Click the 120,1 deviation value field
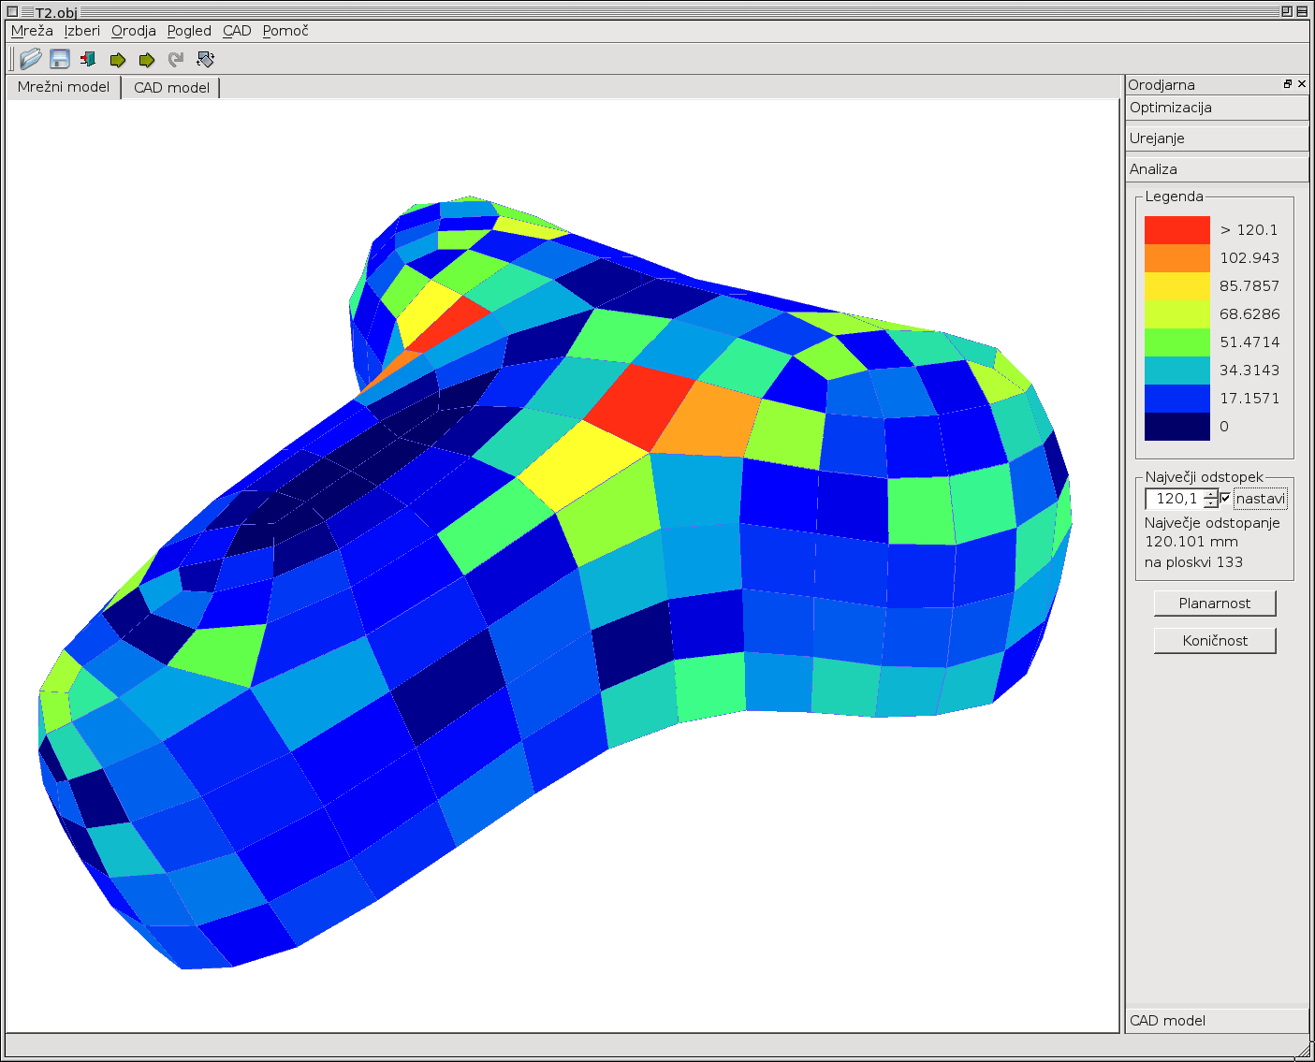Image resolution: width=1315 pixels, height=1062 pixels. point(1175,499)
